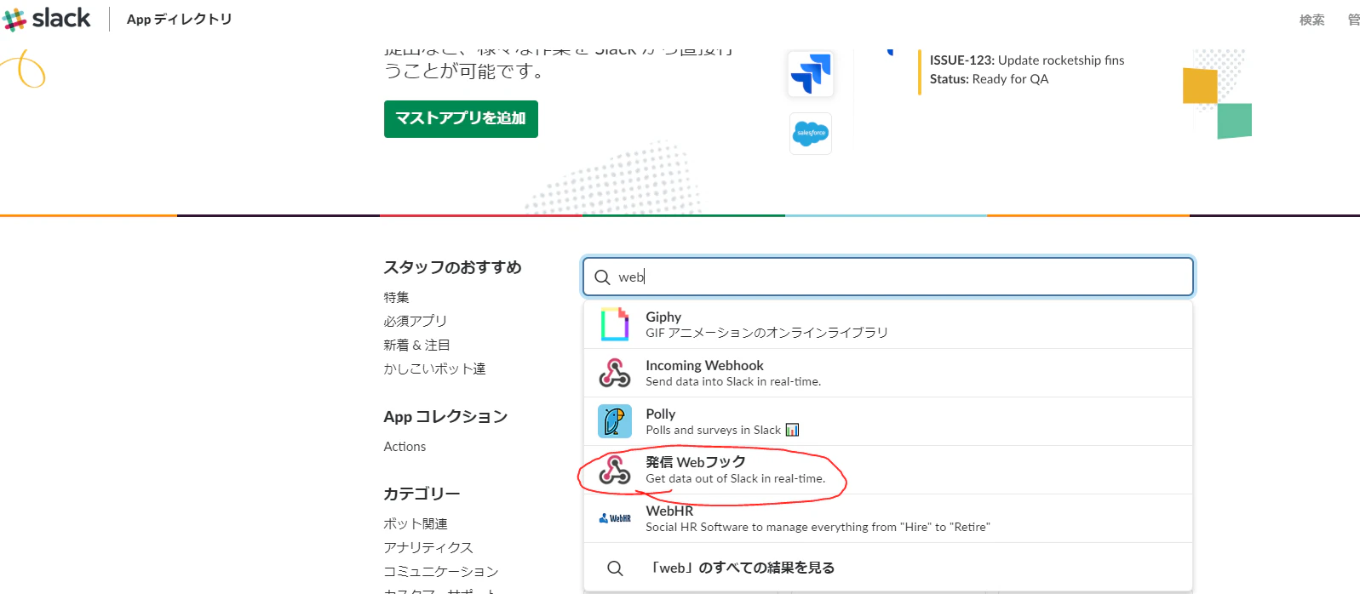Click the マストアプリを追加 green button
This screenshot has height=594, width=1360.
[x=461, y=119]
